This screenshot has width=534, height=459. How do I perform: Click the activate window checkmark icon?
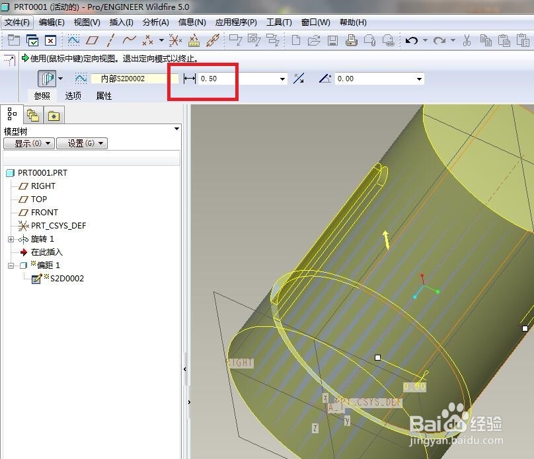tap(32, 40)
